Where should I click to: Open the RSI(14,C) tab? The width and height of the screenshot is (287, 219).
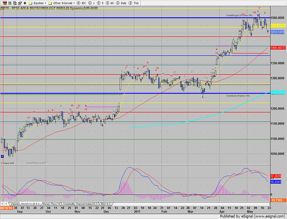[x=106, y=204]
